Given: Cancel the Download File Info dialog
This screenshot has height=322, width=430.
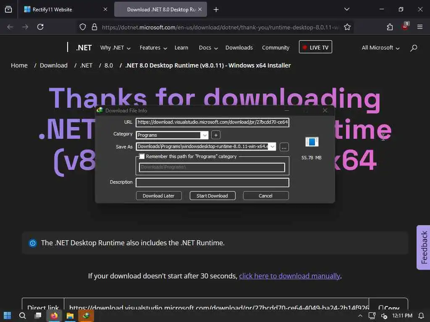Looking at the screenshot, I should [x=266, y=196].
